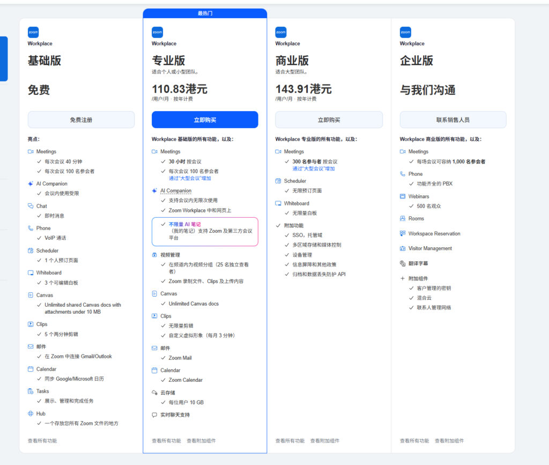Open the 查看附加组件 link in the 商业版 plan
Image resolution: width=549 pixels, height=465 pixels.
324,441
